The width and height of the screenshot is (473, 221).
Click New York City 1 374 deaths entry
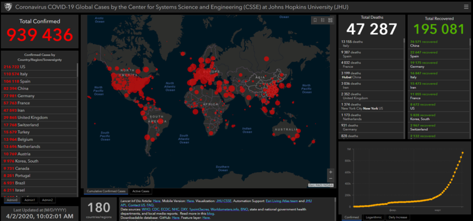click(x=371, y=106)
